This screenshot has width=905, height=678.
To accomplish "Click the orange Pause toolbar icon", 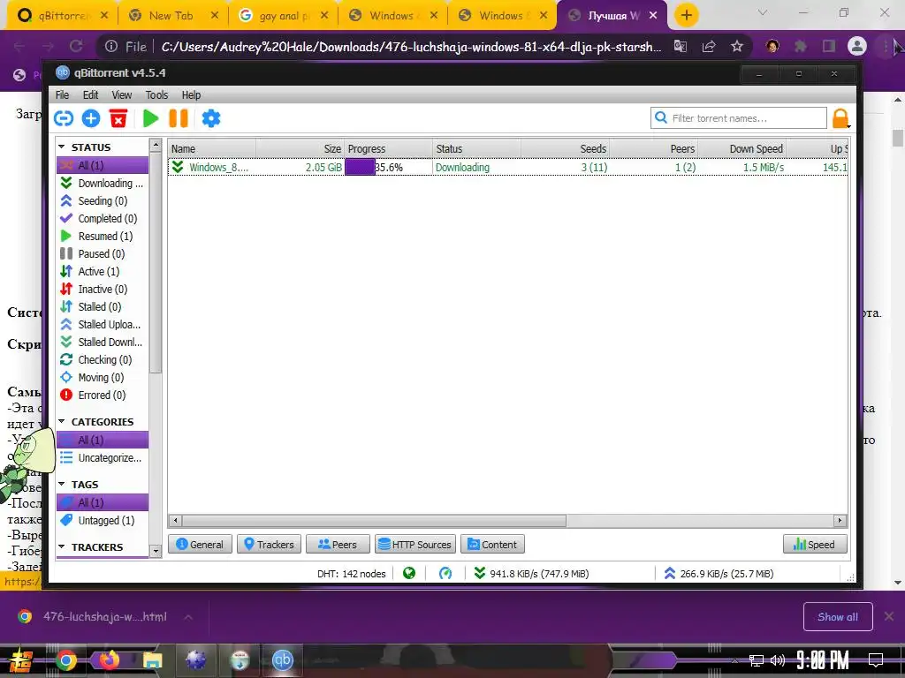I will pyautogui.click(x=179, y=118).
